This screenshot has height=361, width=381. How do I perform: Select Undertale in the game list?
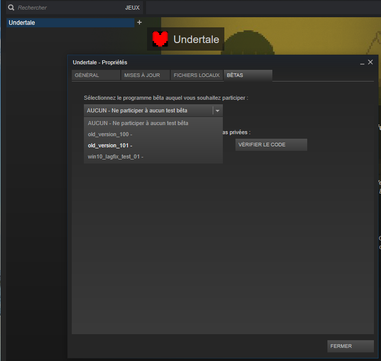click(x=70, y=23)
